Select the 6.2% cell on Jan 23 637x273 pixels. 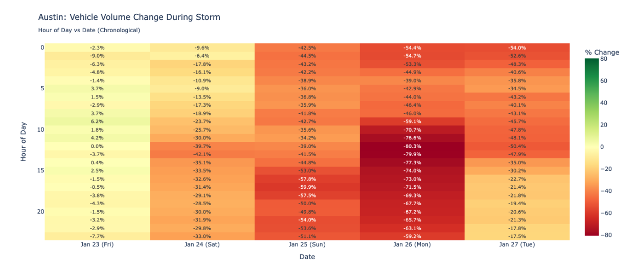tap(97, 121)
